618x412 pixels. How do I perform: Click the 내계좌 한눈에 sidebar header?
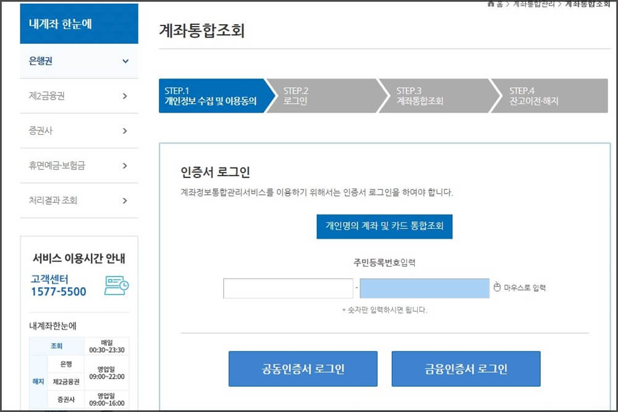pos(79,24)
